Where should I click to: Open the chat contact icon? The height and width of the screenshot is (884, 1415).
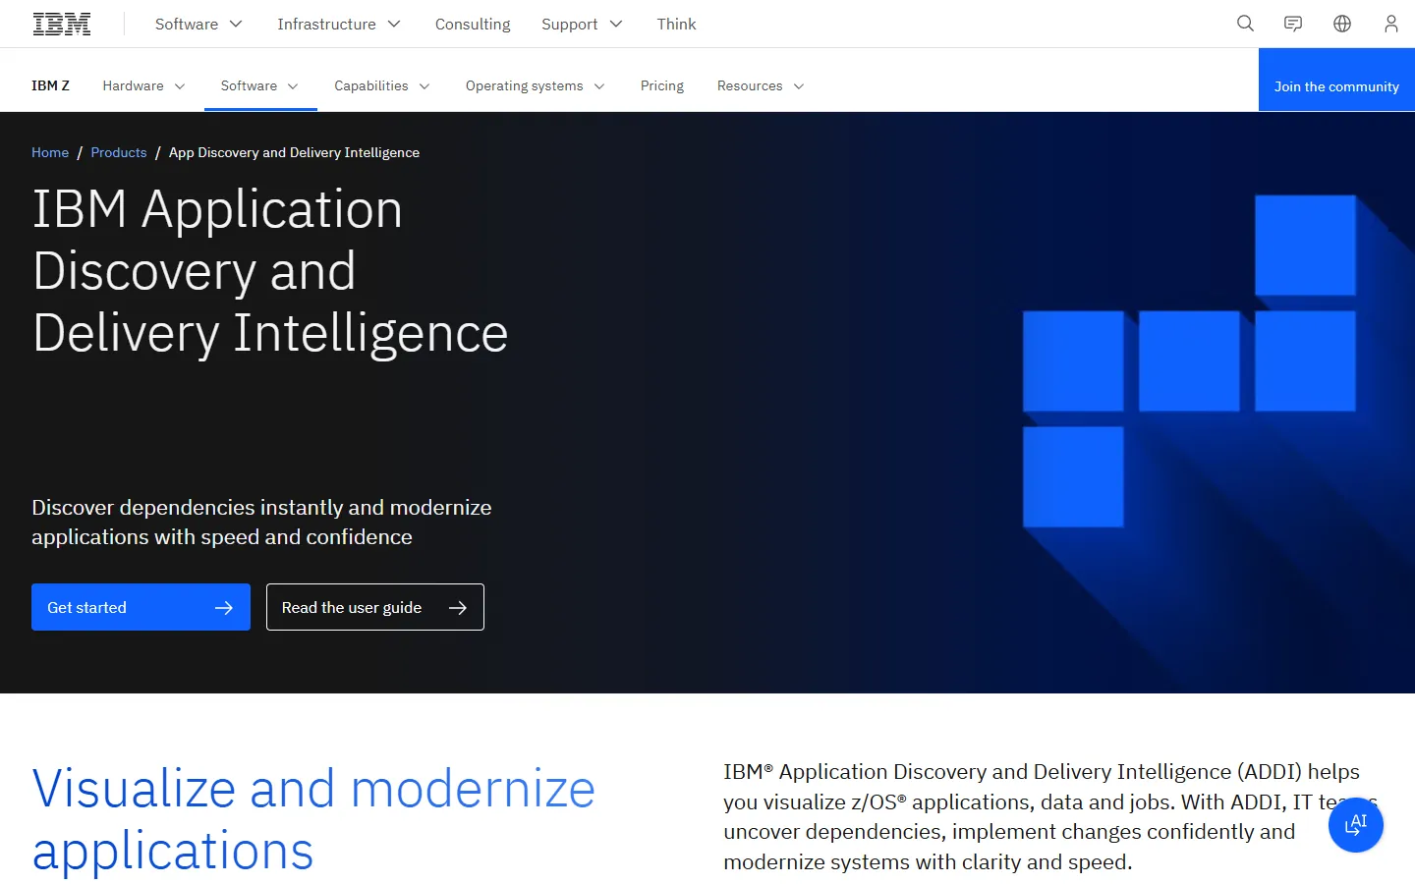click(x=1293, y=24)
